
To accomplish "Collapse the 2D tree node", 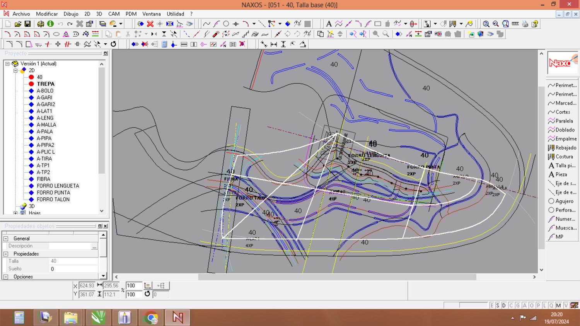I will [15, 70].
